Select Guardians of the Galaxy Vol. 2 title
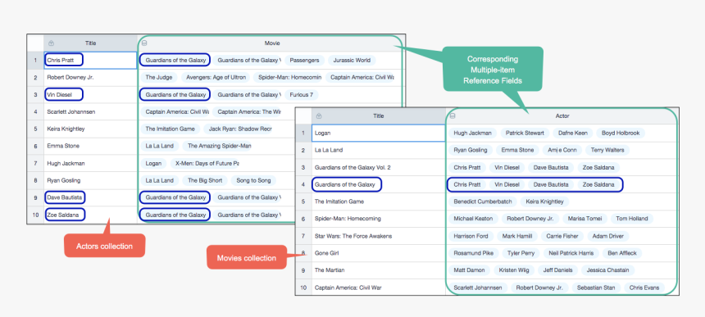Screen dimensions: 705x317 (x=352, y=167)
